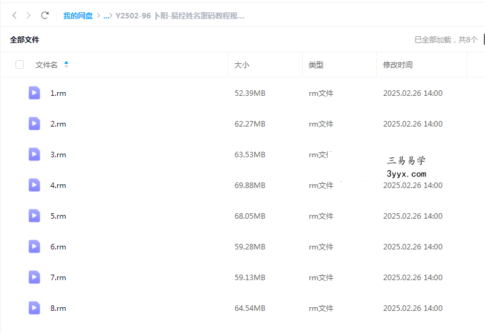Click the video icon of 3.rm

coord(34,154)
